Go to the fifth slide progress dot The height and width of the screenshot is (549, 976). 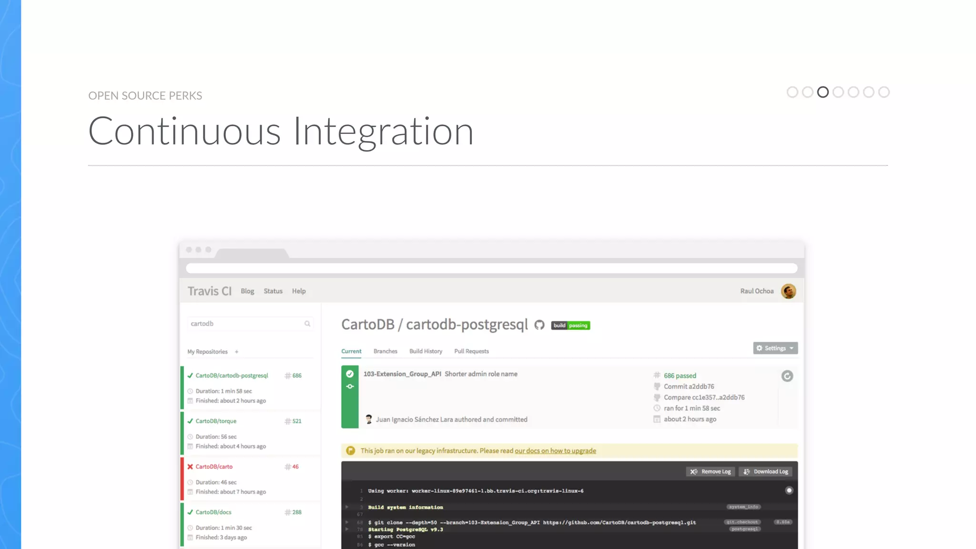click(853, 92)
